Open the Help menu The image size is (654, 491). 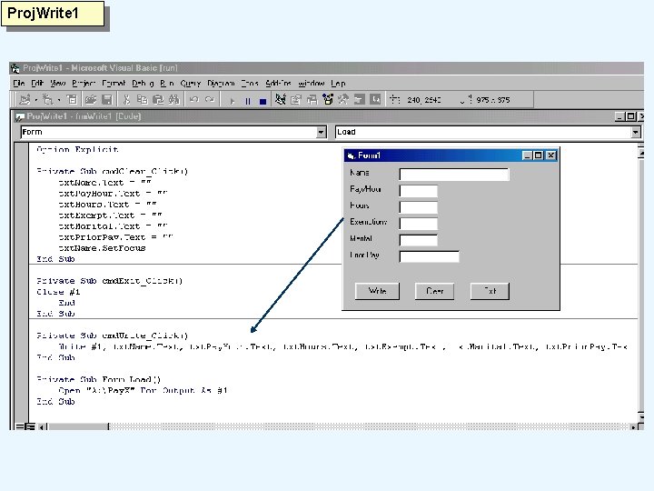tap(338, 83)
